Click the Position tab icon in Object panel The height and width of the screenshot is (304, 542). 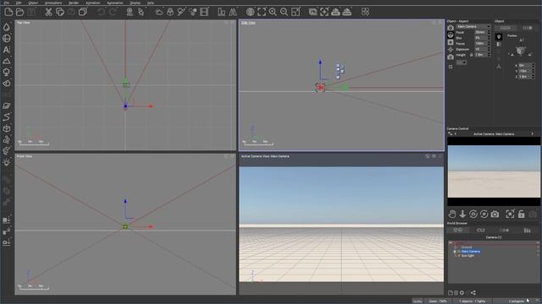click(499, 37)
